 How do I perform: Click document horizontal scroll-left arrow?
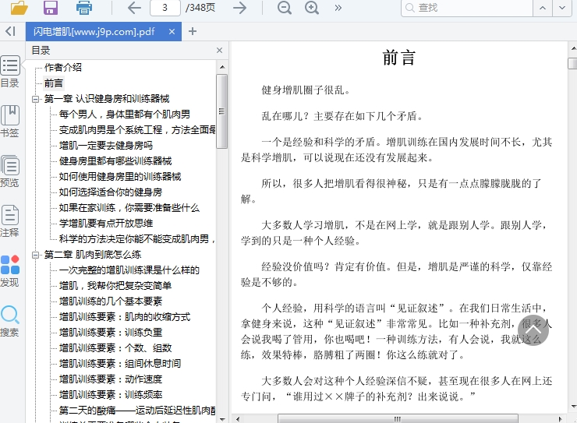tap(238, 419)
